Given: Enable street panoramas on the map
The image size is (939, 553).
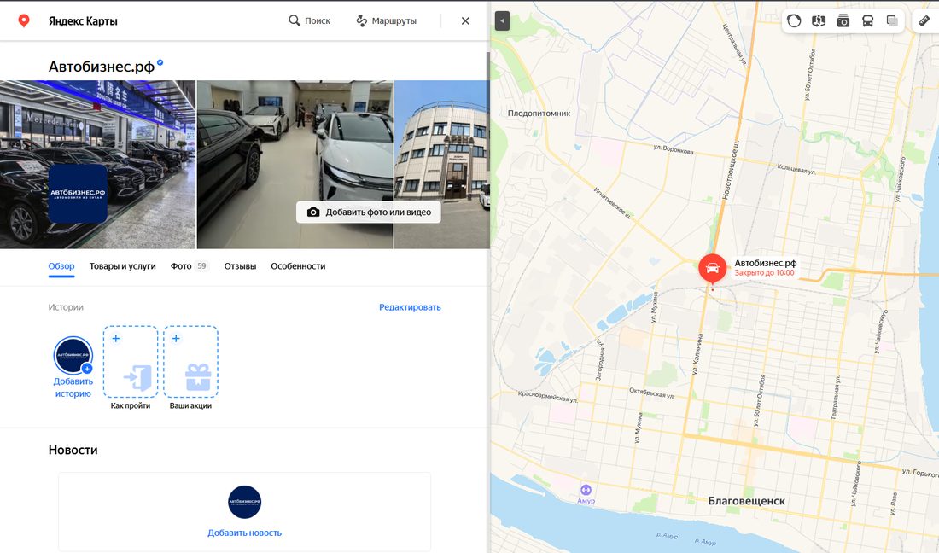Looking at the screenshot, I should click(819, 21).
